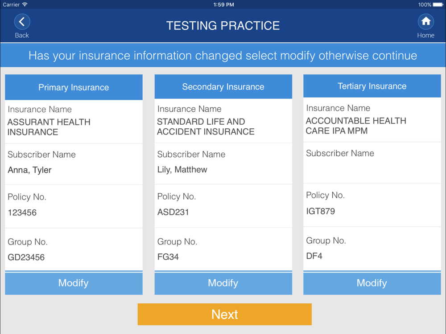
Task: Click primary policy number 123456
Action: point(22,213)
